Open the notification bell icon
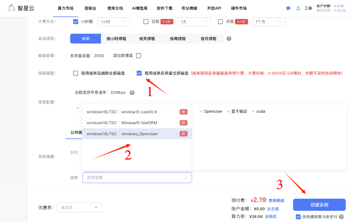 coord(298,8)
